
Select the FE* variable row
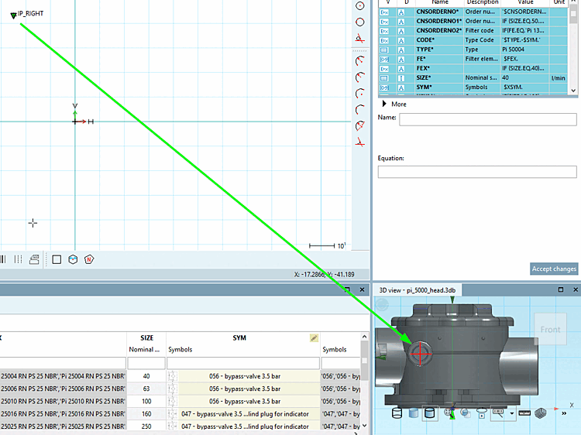[473, 60]
